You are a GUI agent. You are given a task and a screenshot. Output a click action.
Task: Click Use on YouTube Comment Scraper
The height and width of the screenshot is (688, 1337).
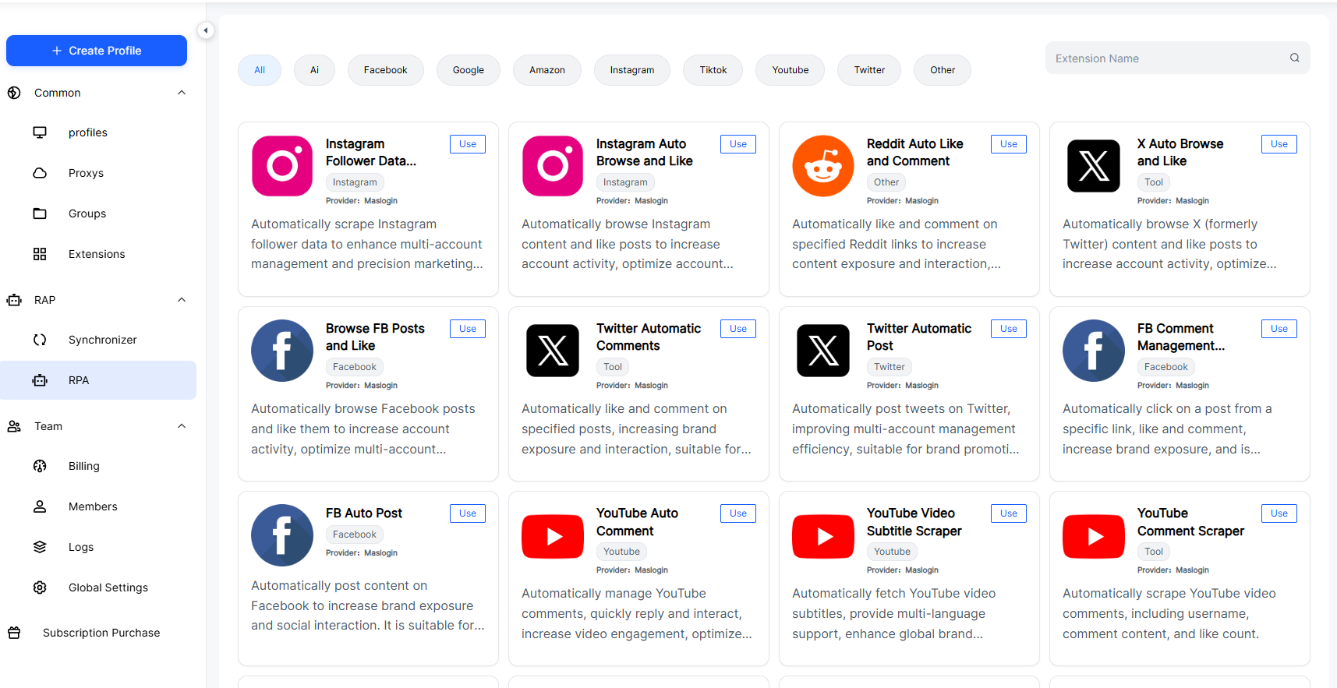tap(1279, 513)
